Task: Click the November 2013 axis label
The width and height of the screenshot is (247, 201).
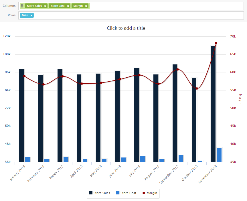Action: 208,174
